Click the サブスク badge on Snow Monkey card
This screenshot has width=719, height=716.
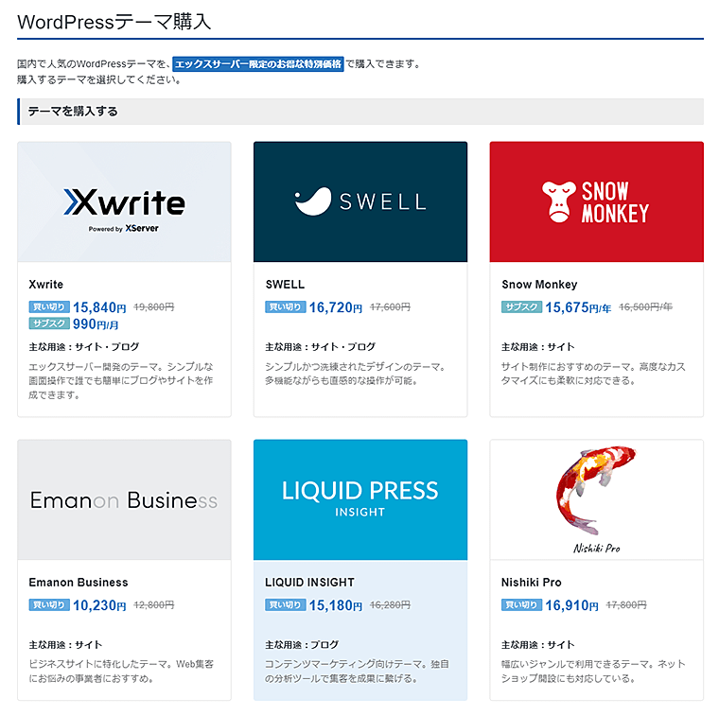521,306
